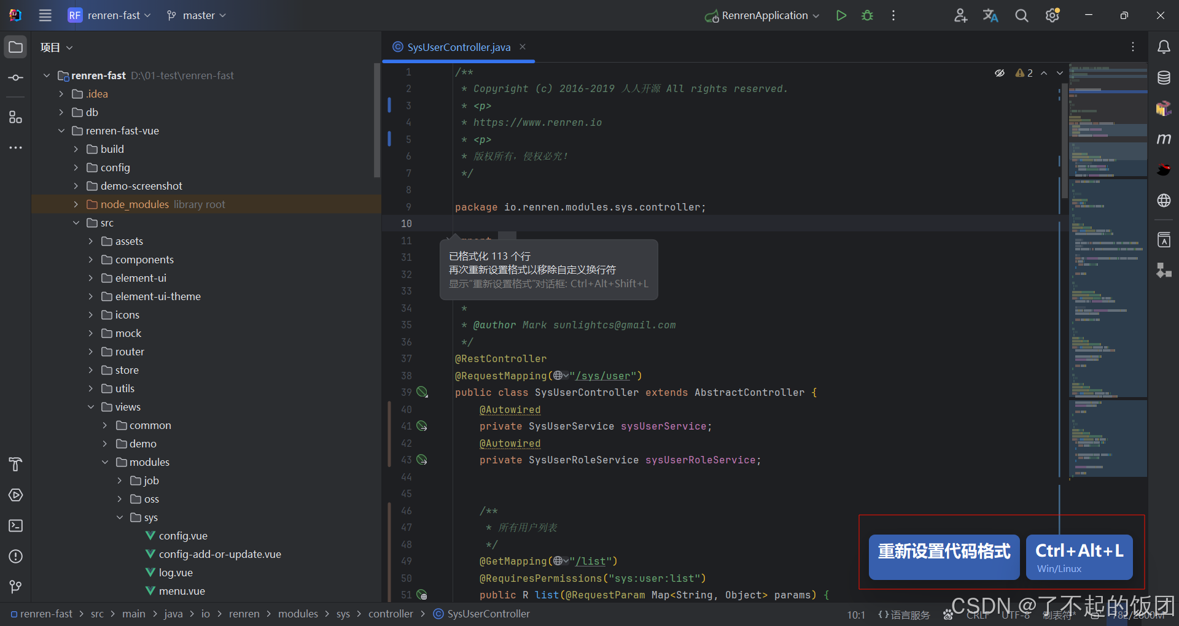This screenshot has width=1179, height=626.
Task: Open the master branch dropdown
Action: click(x=196, y=15)
